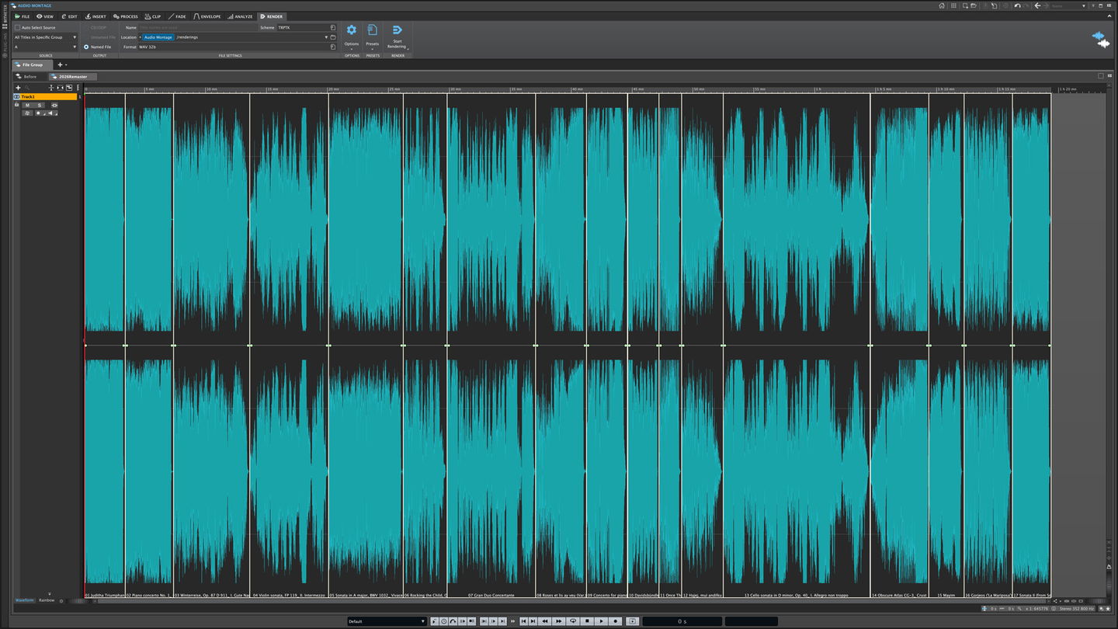
Task: Click the Start Rendering button
Action: coord(397,30)
